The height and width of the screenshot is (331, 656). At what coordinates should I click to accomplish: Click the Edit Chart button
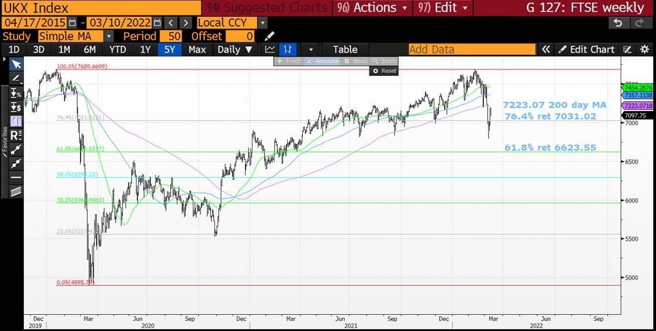(586, 49)
